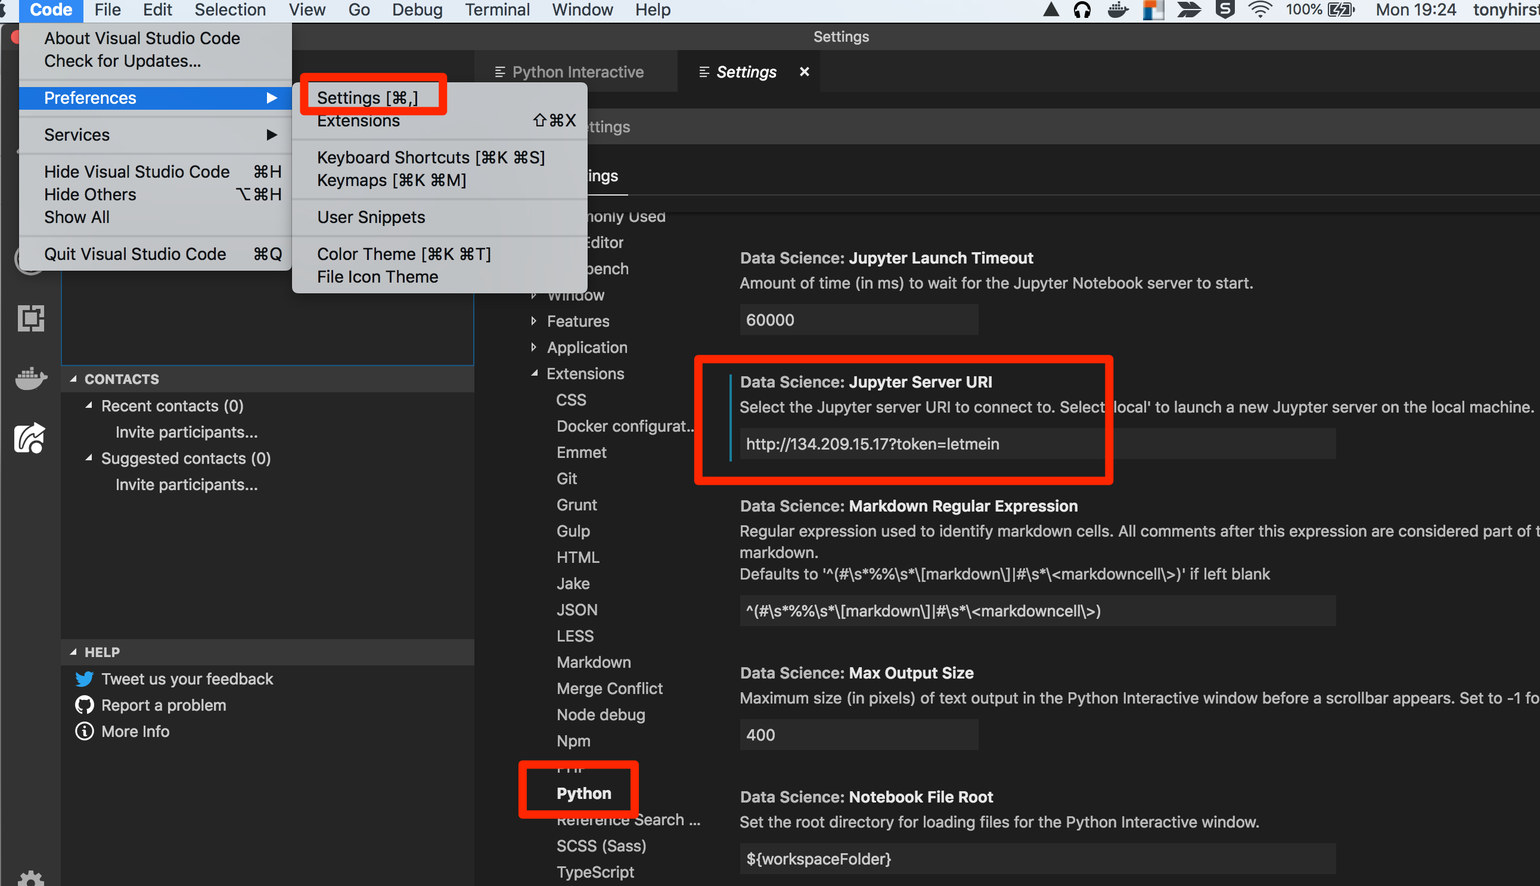The height and width of the screenshot is (886, 1540).
Task: Click the S-shaped menu bar icon
Action: [x=1224, y=10]
